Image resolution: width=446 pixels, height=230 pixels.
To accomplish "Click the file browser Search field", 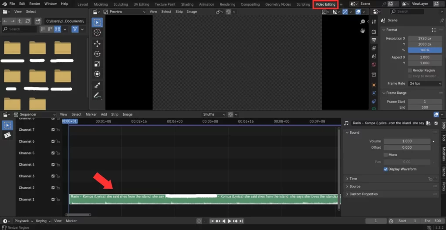I will [x=19, y=29].
